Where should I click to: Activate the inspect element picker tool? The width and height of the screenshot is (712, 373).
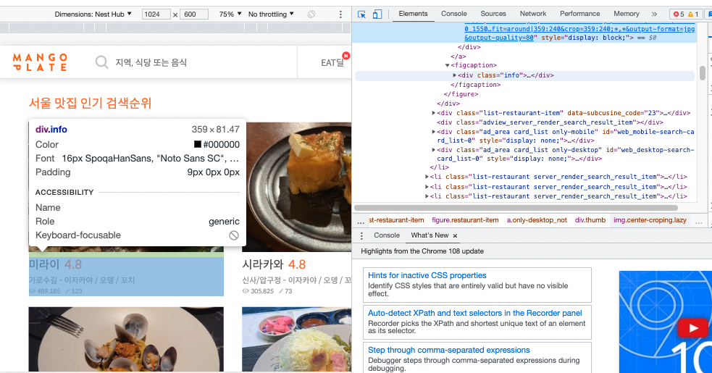pos(362,14)
